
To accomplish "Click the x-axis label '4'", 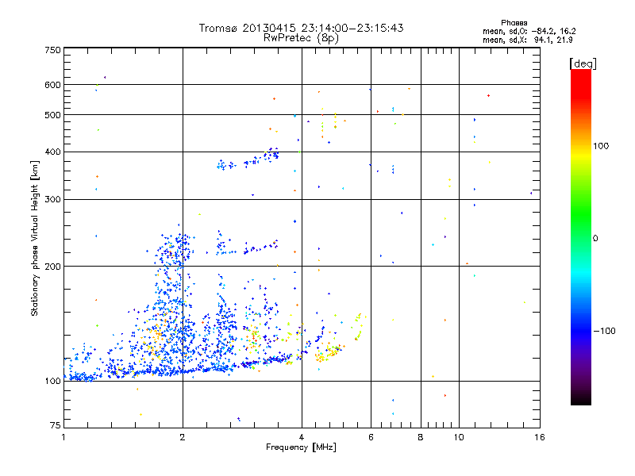I will [x=302, y=437].
